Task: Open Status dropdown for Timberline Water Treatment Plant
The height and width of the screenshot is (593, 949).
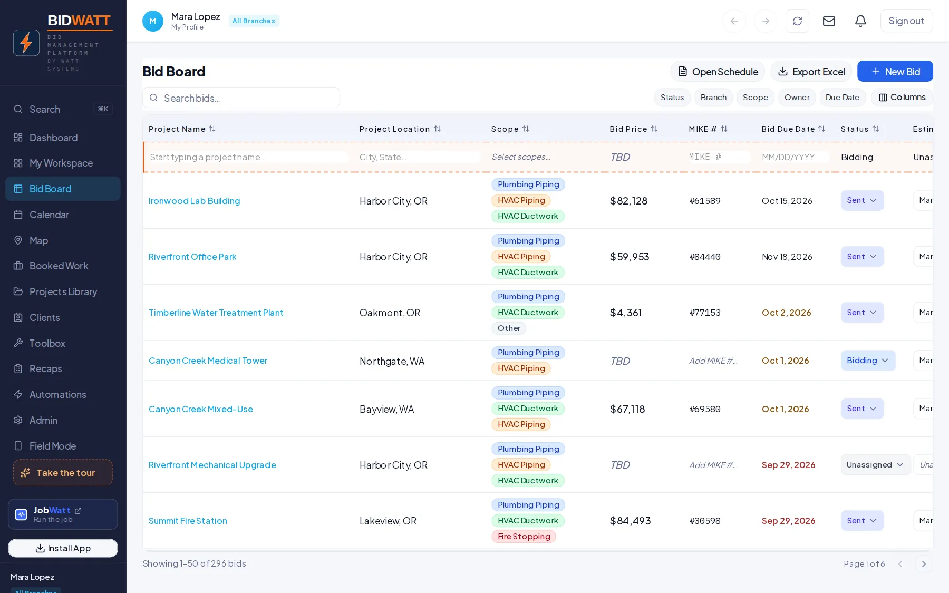Action: pyautogui.click(x=862, y=313)
